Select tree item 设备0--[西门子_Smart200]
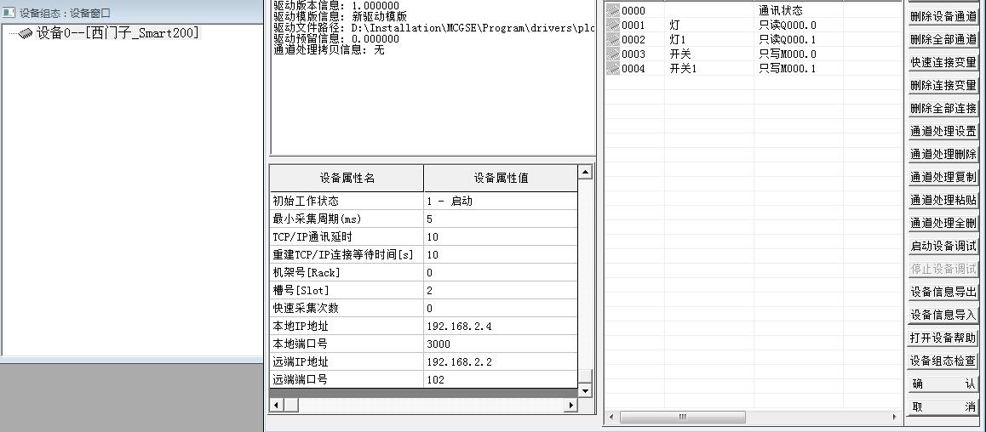The width and height of the screenshot is (986, 432). pos(117,32)
